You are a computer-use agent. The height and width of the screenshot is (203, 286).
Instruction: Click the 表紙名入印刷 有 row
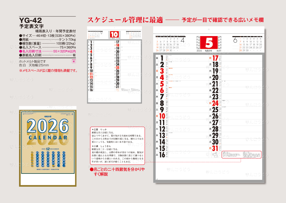pyautogui.click(x=47, y=55)
